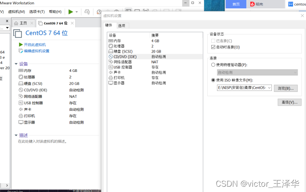Click the 显示器 icon in VM summary
Viewport: 306px width, 192px height.
(x=21, y=122)
